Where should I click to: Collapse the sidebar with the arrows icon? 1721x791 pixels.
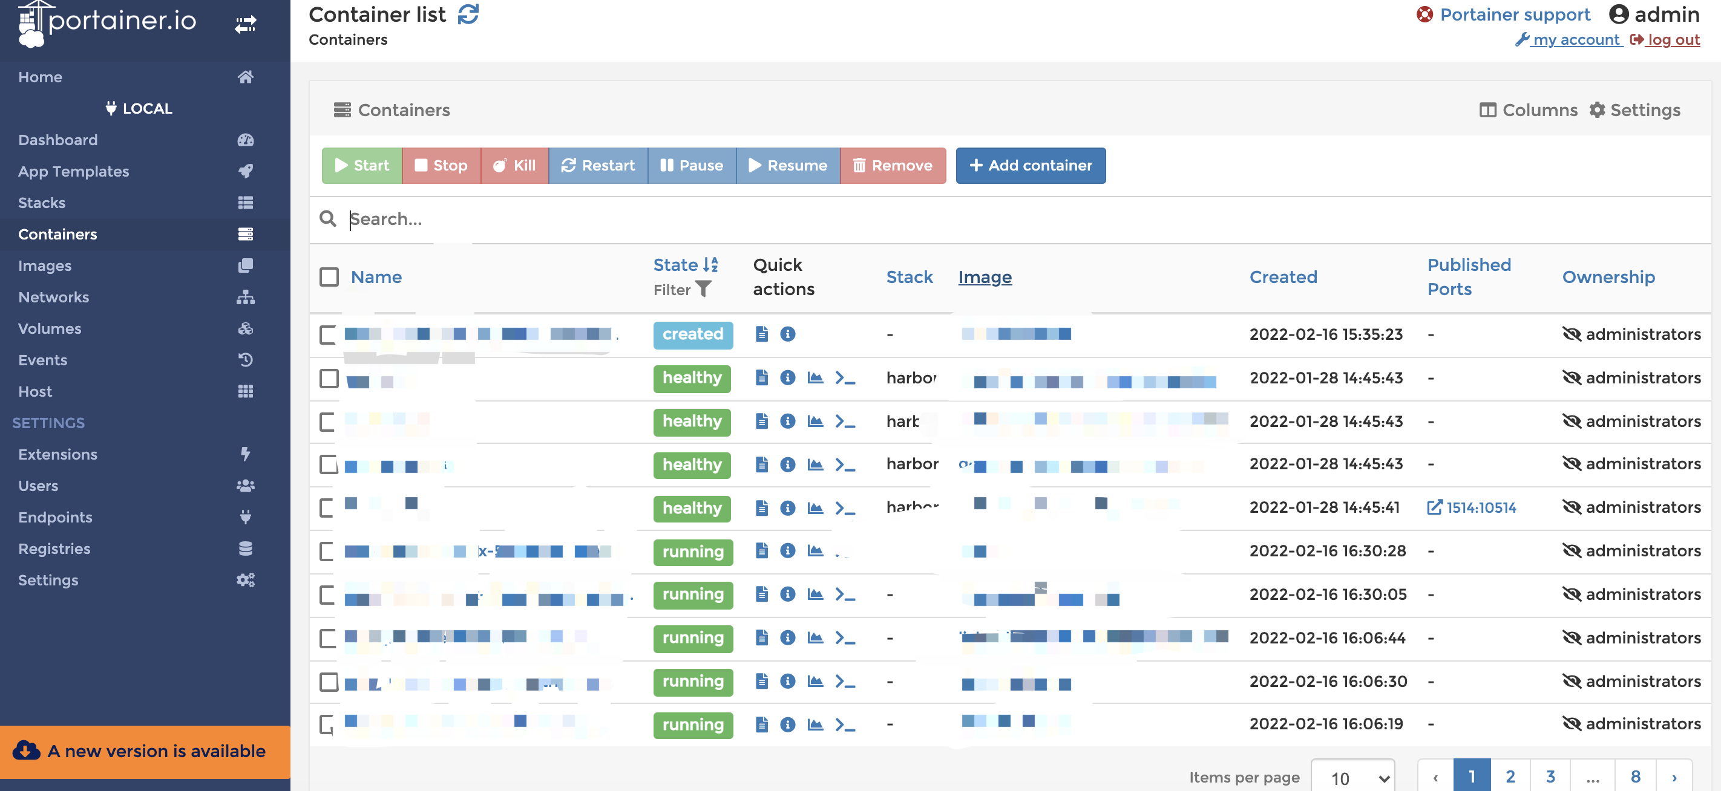pos(246,24)
